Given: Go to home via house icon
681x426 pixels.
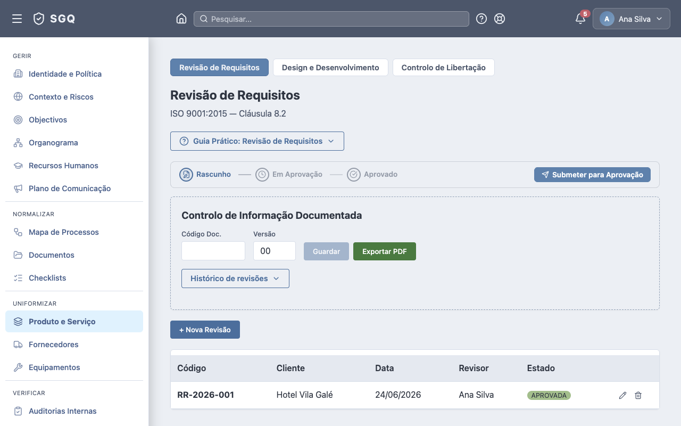Looking at the screenshot, I should pos(181,19).
